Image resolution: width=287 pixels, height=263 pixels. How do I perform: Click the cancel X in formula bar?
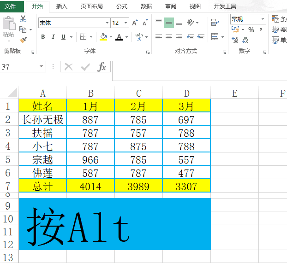point(69,67)
